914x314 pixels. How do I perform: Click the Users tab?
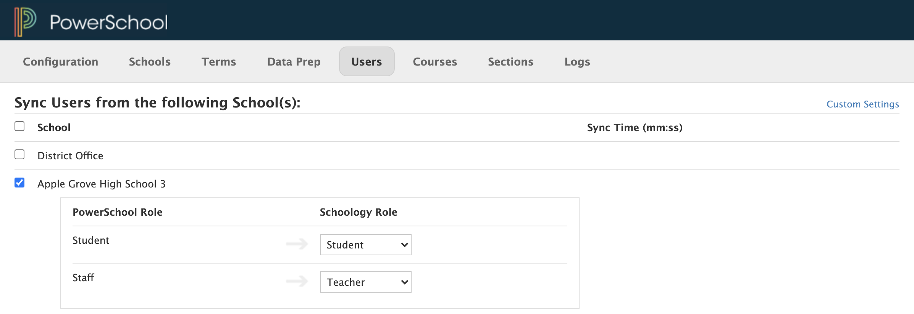coord(367,62)
